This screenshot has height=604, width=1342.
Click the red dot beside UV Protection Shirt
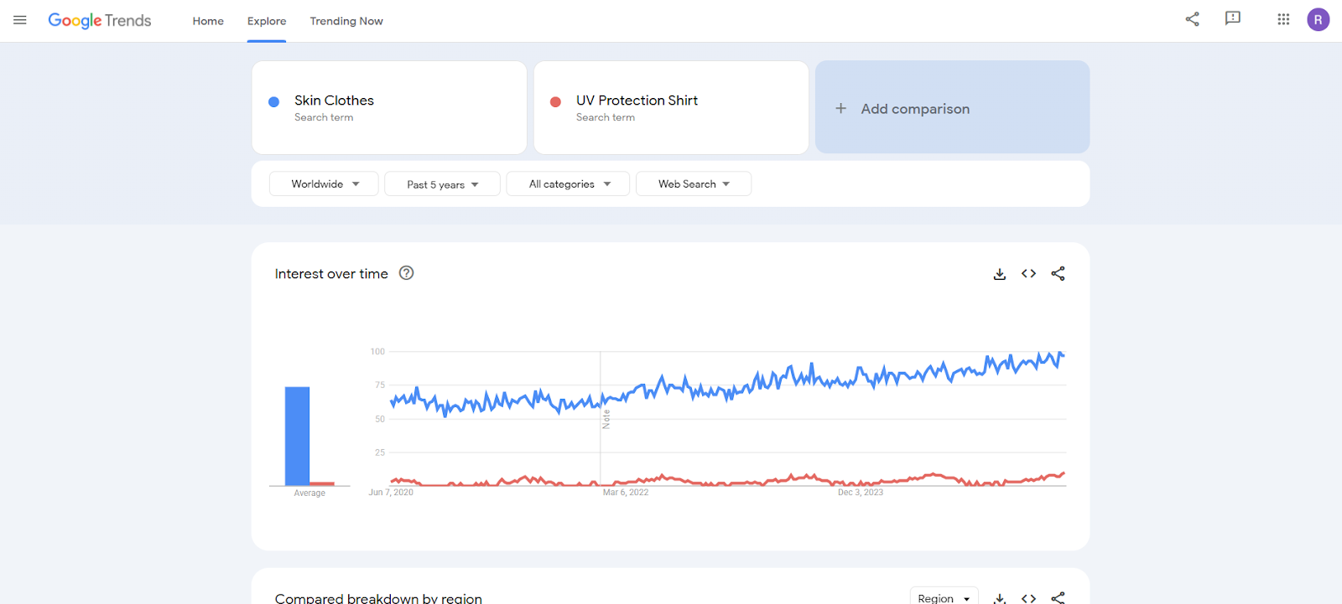point(555,102)
